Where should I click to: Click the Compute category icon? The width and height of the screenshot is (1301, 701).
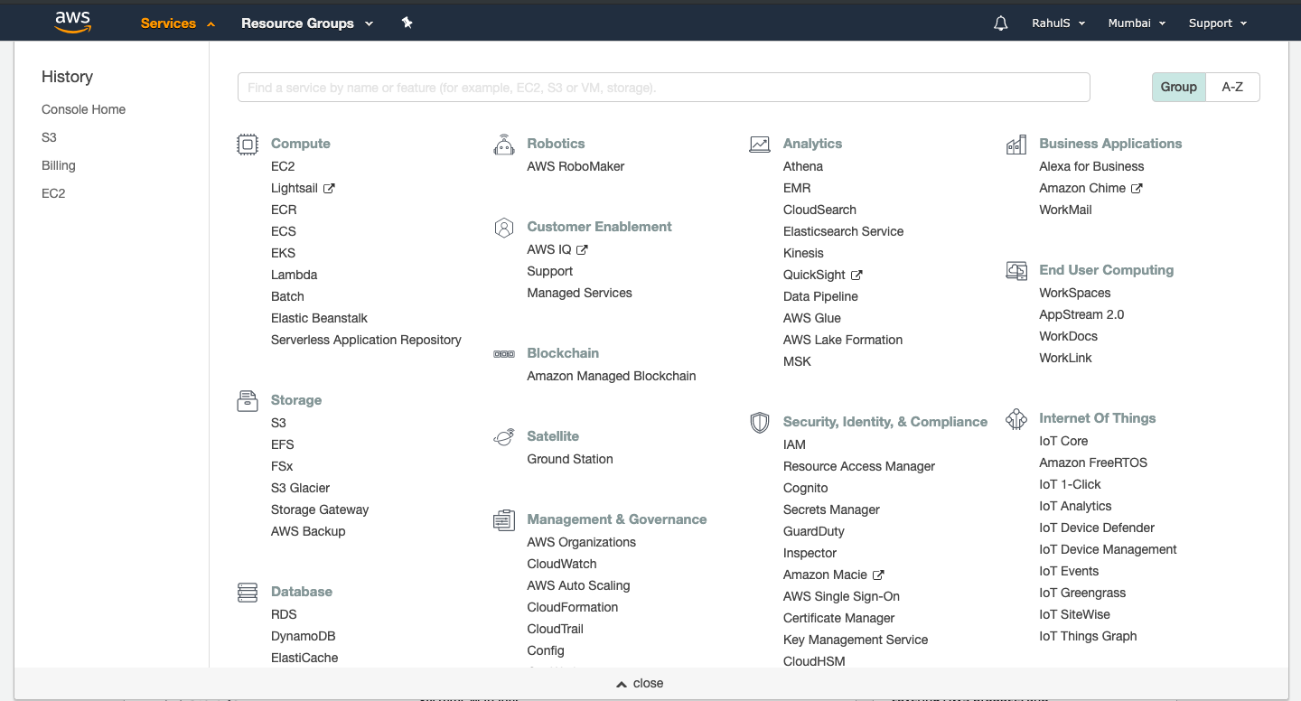click(247, 144)
